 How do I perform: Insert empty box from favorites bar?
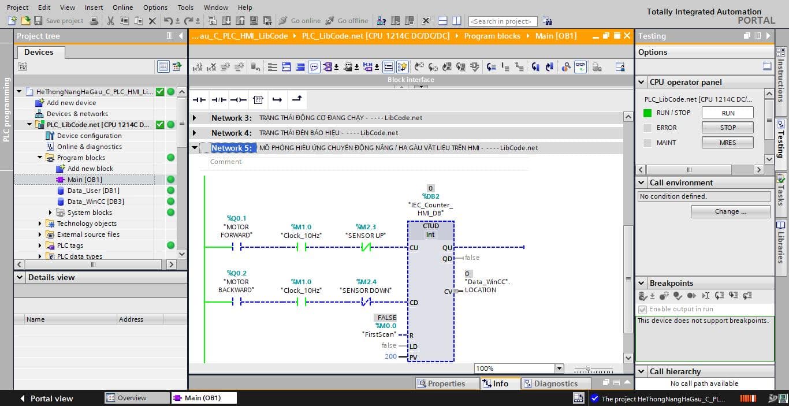point(258,100)
